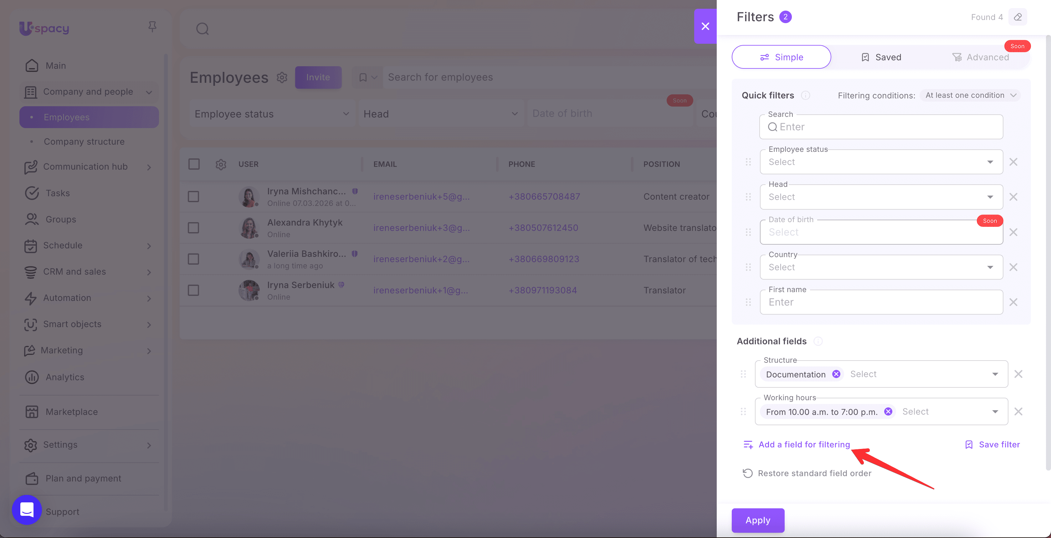Click the Quick filters info icon
This screenshot has width=1051, height=538.
805,95
